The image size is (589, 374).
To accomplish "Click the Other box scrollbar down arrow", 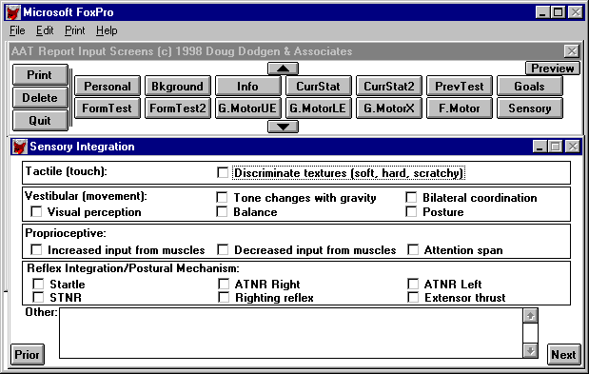I will point(530,351).
